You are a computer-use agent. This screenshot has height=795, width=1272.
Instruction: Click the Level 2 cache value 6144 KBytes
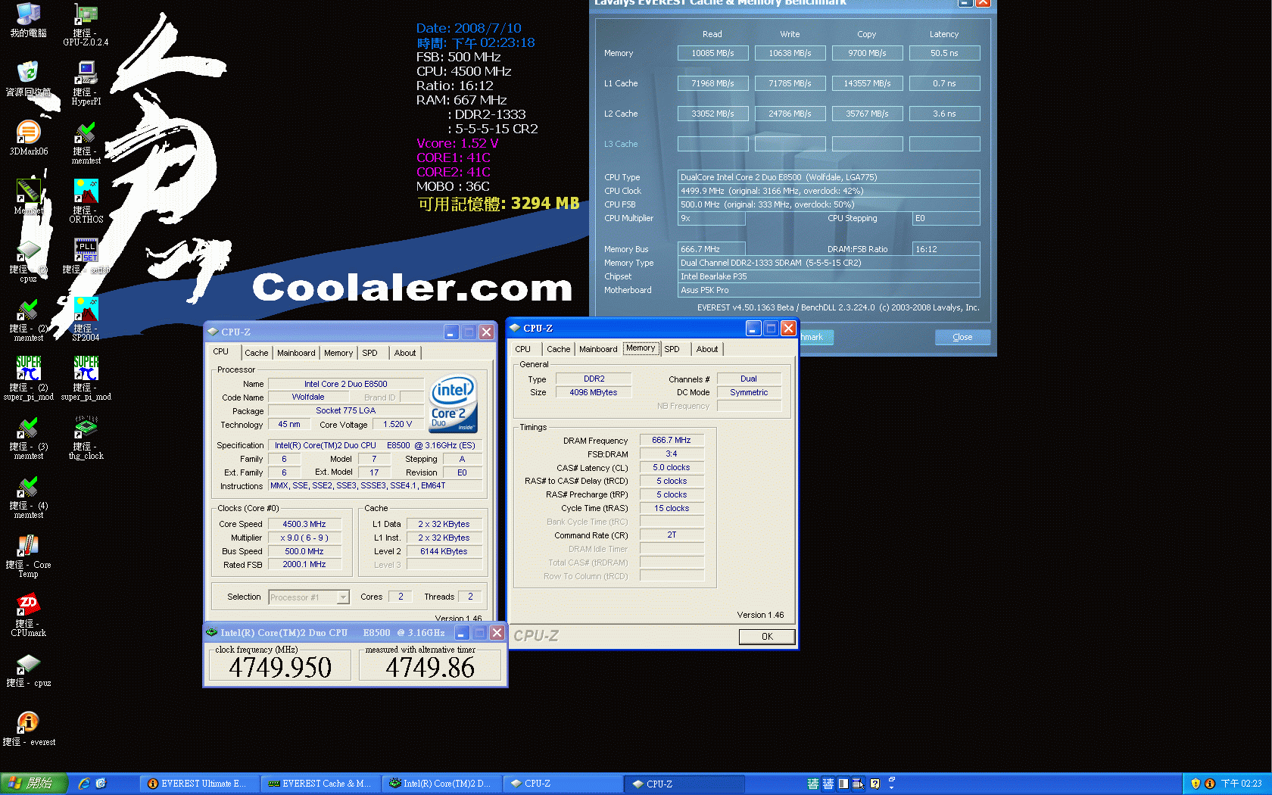[x=444, y=551]
